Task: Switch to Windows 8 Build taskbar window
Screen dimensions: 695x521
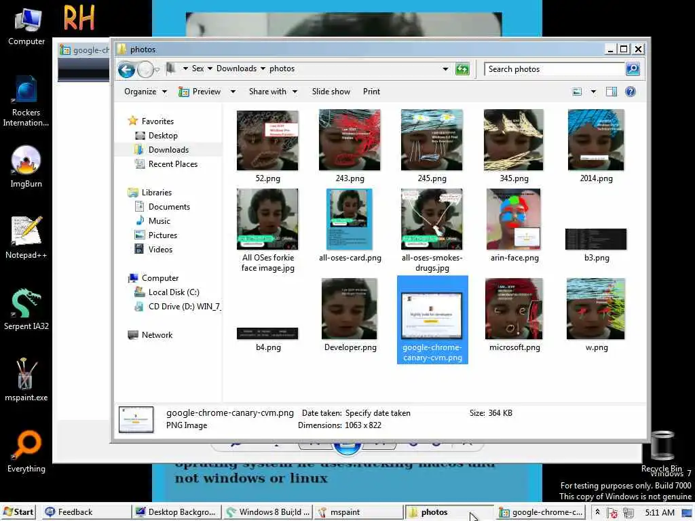Action: point(267,512)
